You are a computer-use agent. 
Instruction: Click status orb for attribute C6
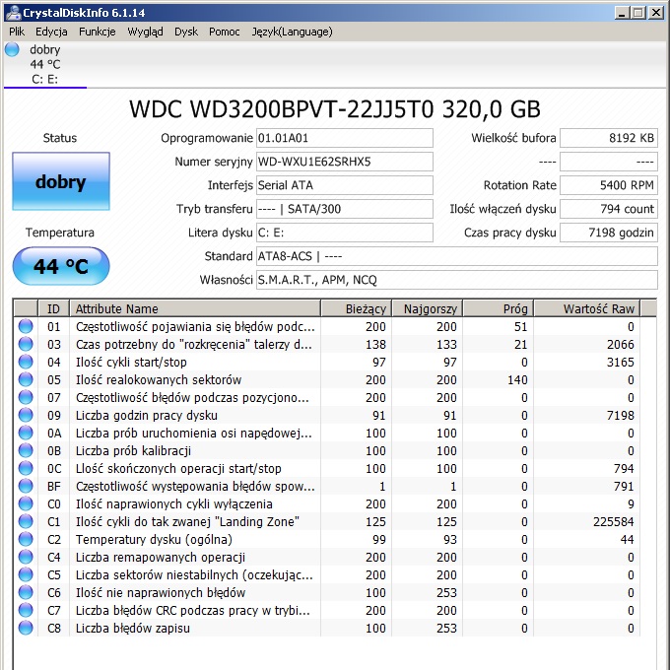tap(26, 592)
